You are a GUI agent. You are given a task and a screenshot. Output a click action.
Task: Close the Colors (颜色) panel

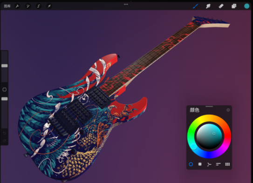tap(228, 110)
